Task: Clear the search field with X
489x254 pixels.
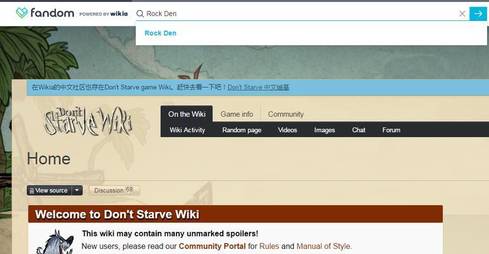Action: point(462,14)
